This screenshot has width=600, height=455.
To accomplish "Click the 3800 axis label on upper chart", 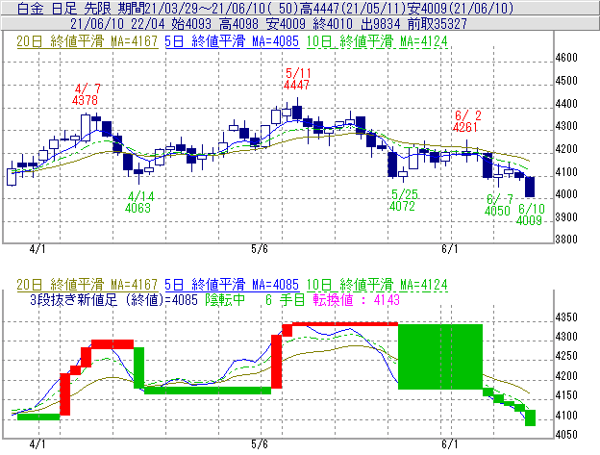I will click(566, 240).
